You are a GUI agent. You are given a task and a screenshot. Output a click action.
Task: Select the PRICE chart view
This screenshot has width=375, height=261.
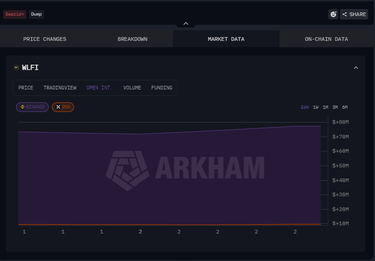tap(26, 88)
